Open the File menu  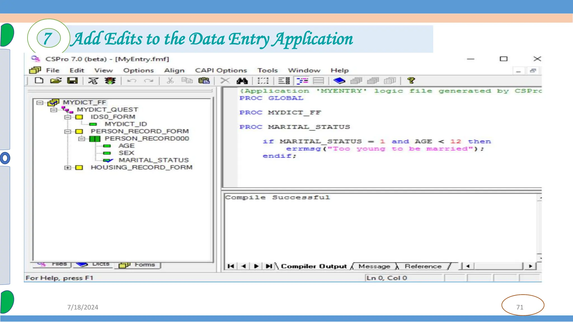(53, 70)
